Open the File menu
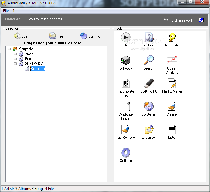Viewport: 210px width, 192px height. point(6,10)
